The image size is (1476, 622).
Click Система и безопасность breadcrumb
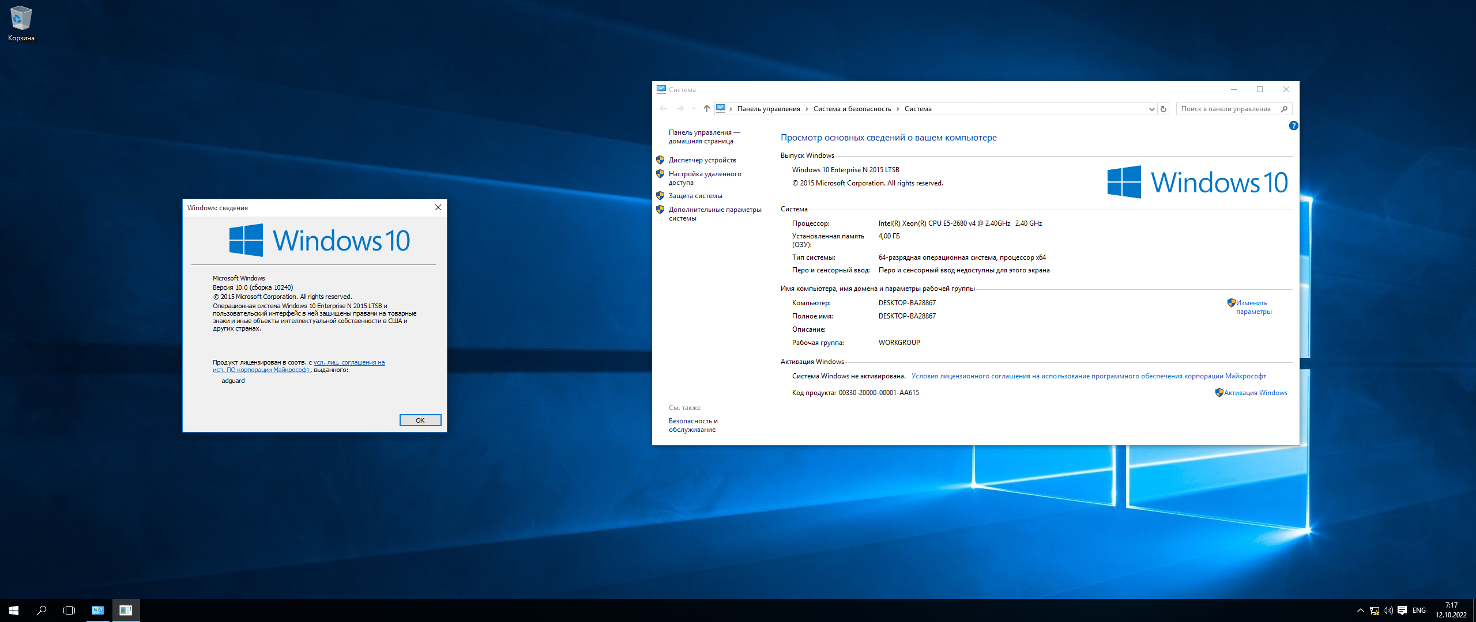coord(852,109)
